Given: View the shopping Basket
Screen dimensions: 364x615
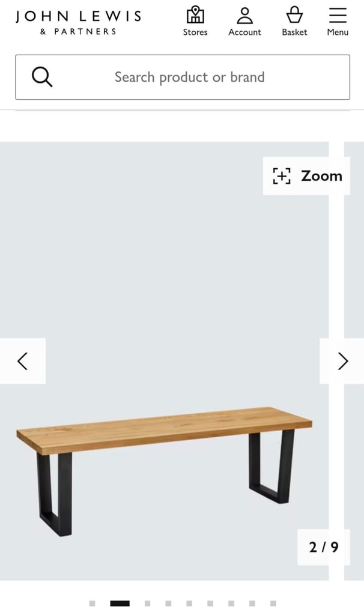Looking at the screenshot, I should click(294, 22).
